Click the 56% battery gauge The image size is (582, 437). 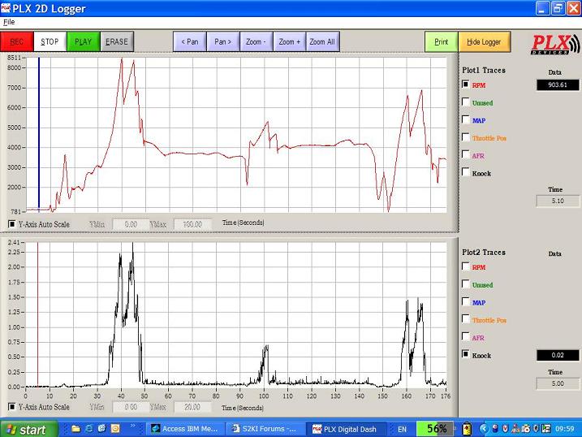click(x=436, y=429)
